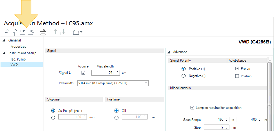This screenshot has height=131, width=274.
Task: Open the Peakwidth dropdown list
Action: 113,83
